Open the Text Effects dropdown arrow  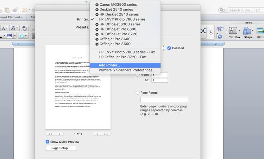tap(26, 36)
